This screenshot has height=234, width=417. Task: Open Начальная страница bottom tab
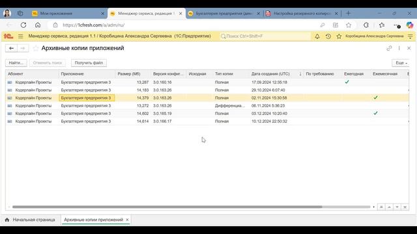click(x=31, y=220)
